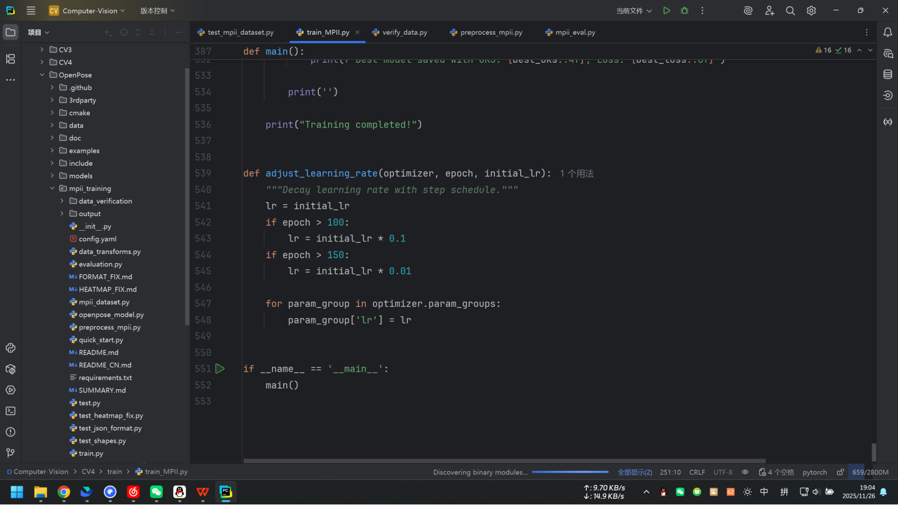The height and width of the screenshot is (505, 898).
Task: Click the green Run button in top toolbar
Action: point(666,11)
